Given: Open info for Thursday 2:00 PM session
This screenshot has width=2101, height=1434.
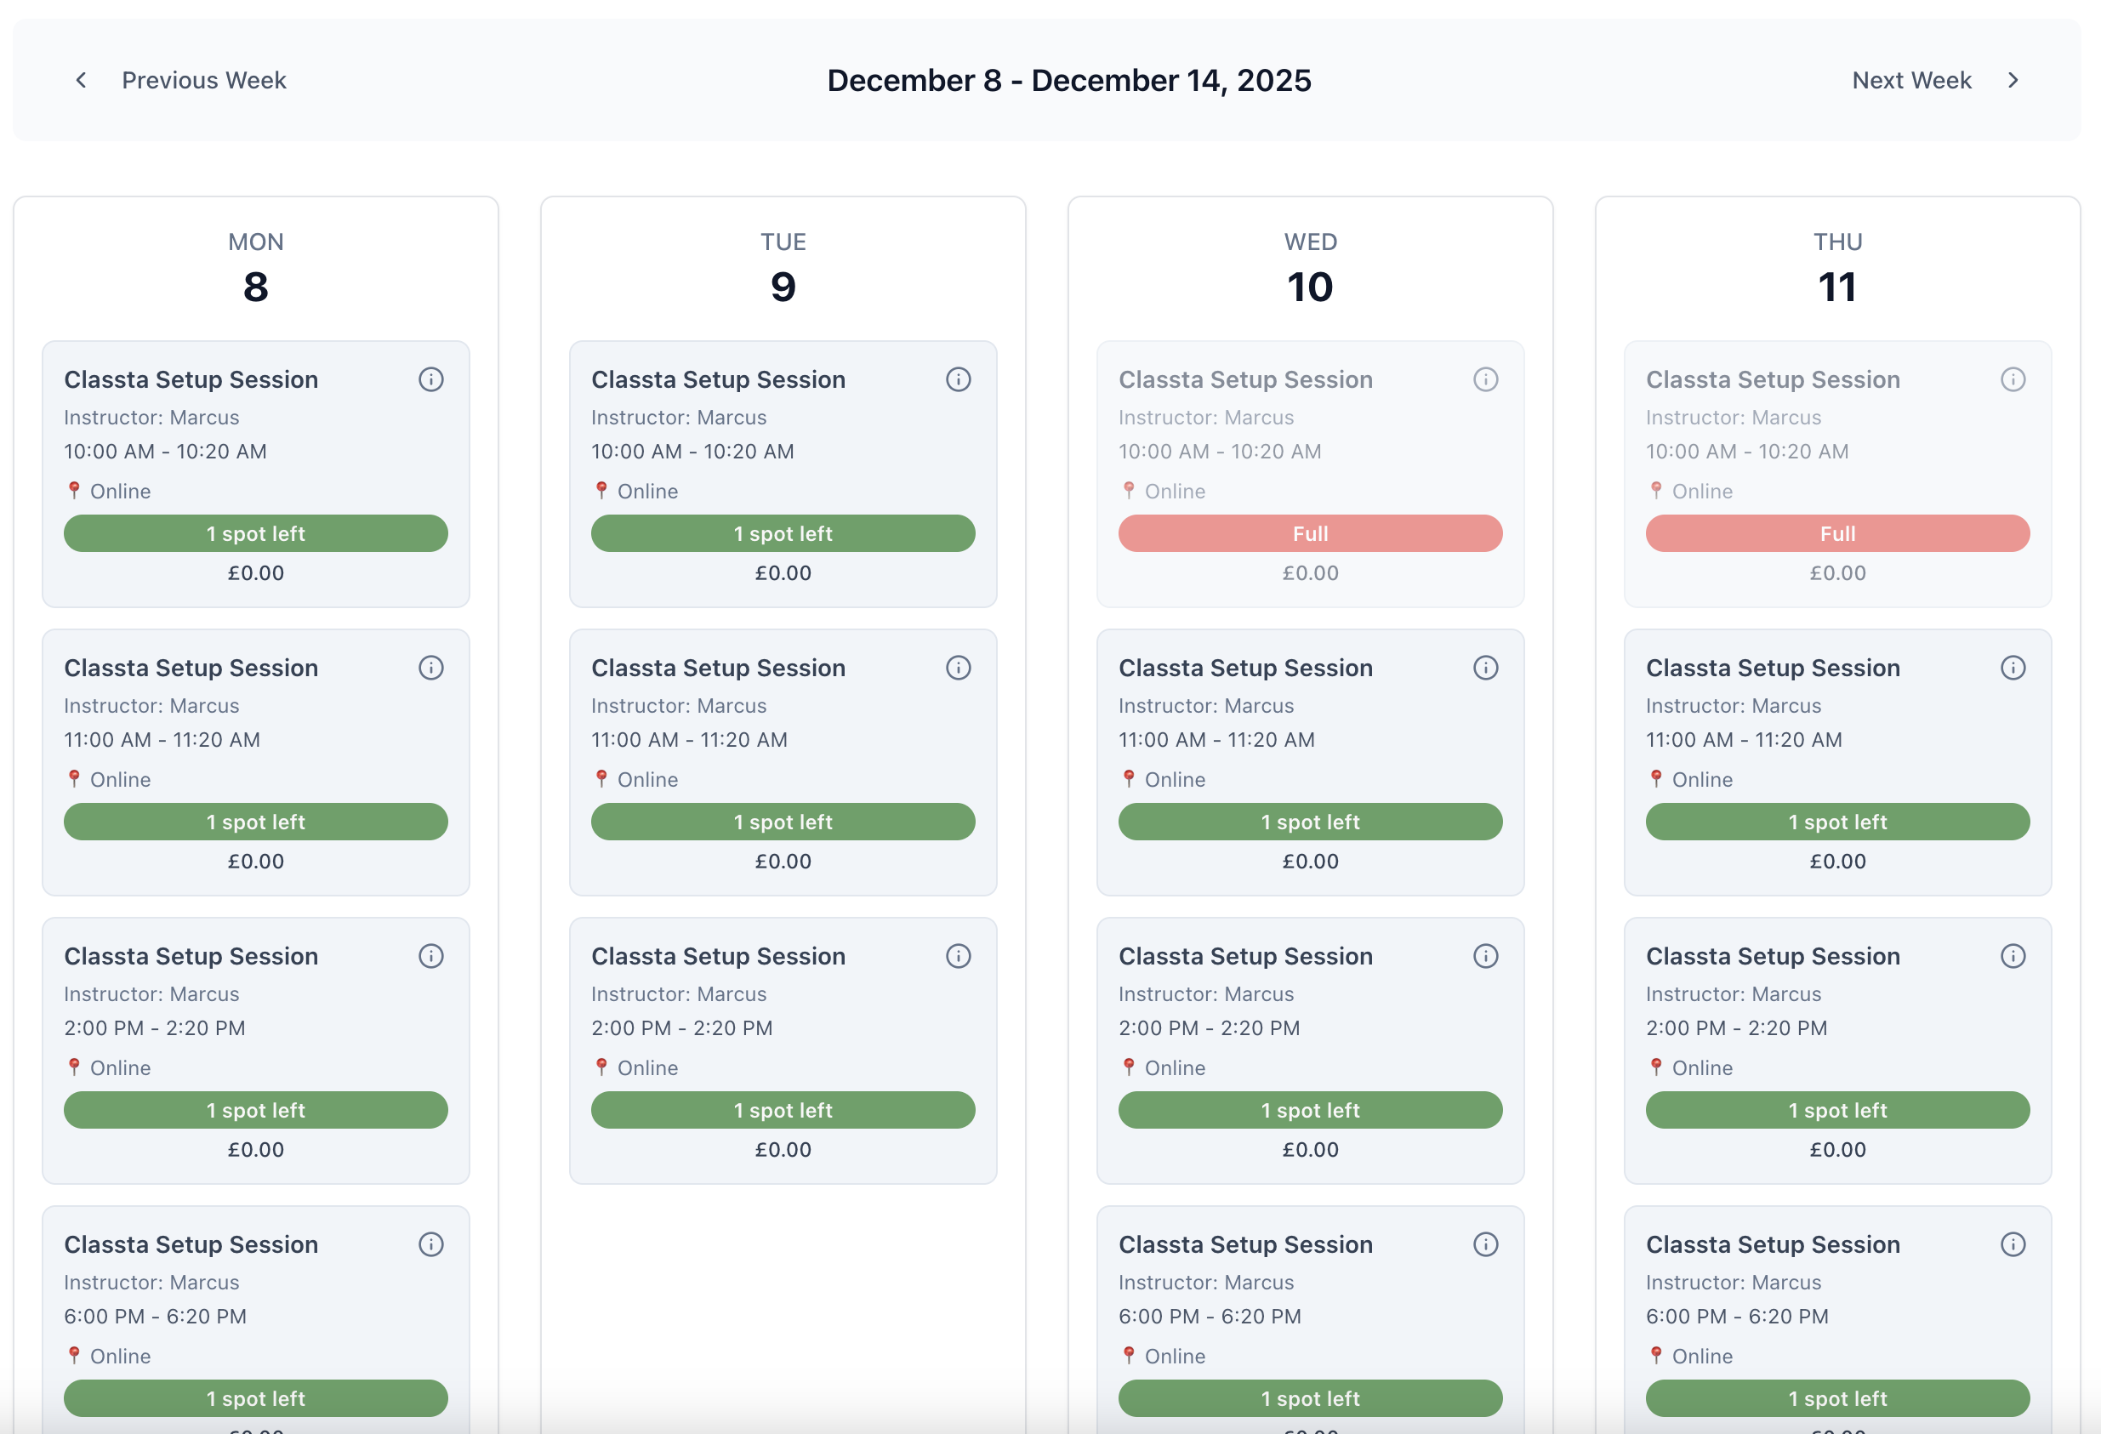Looking at the screenshot, I should 2013,956.
